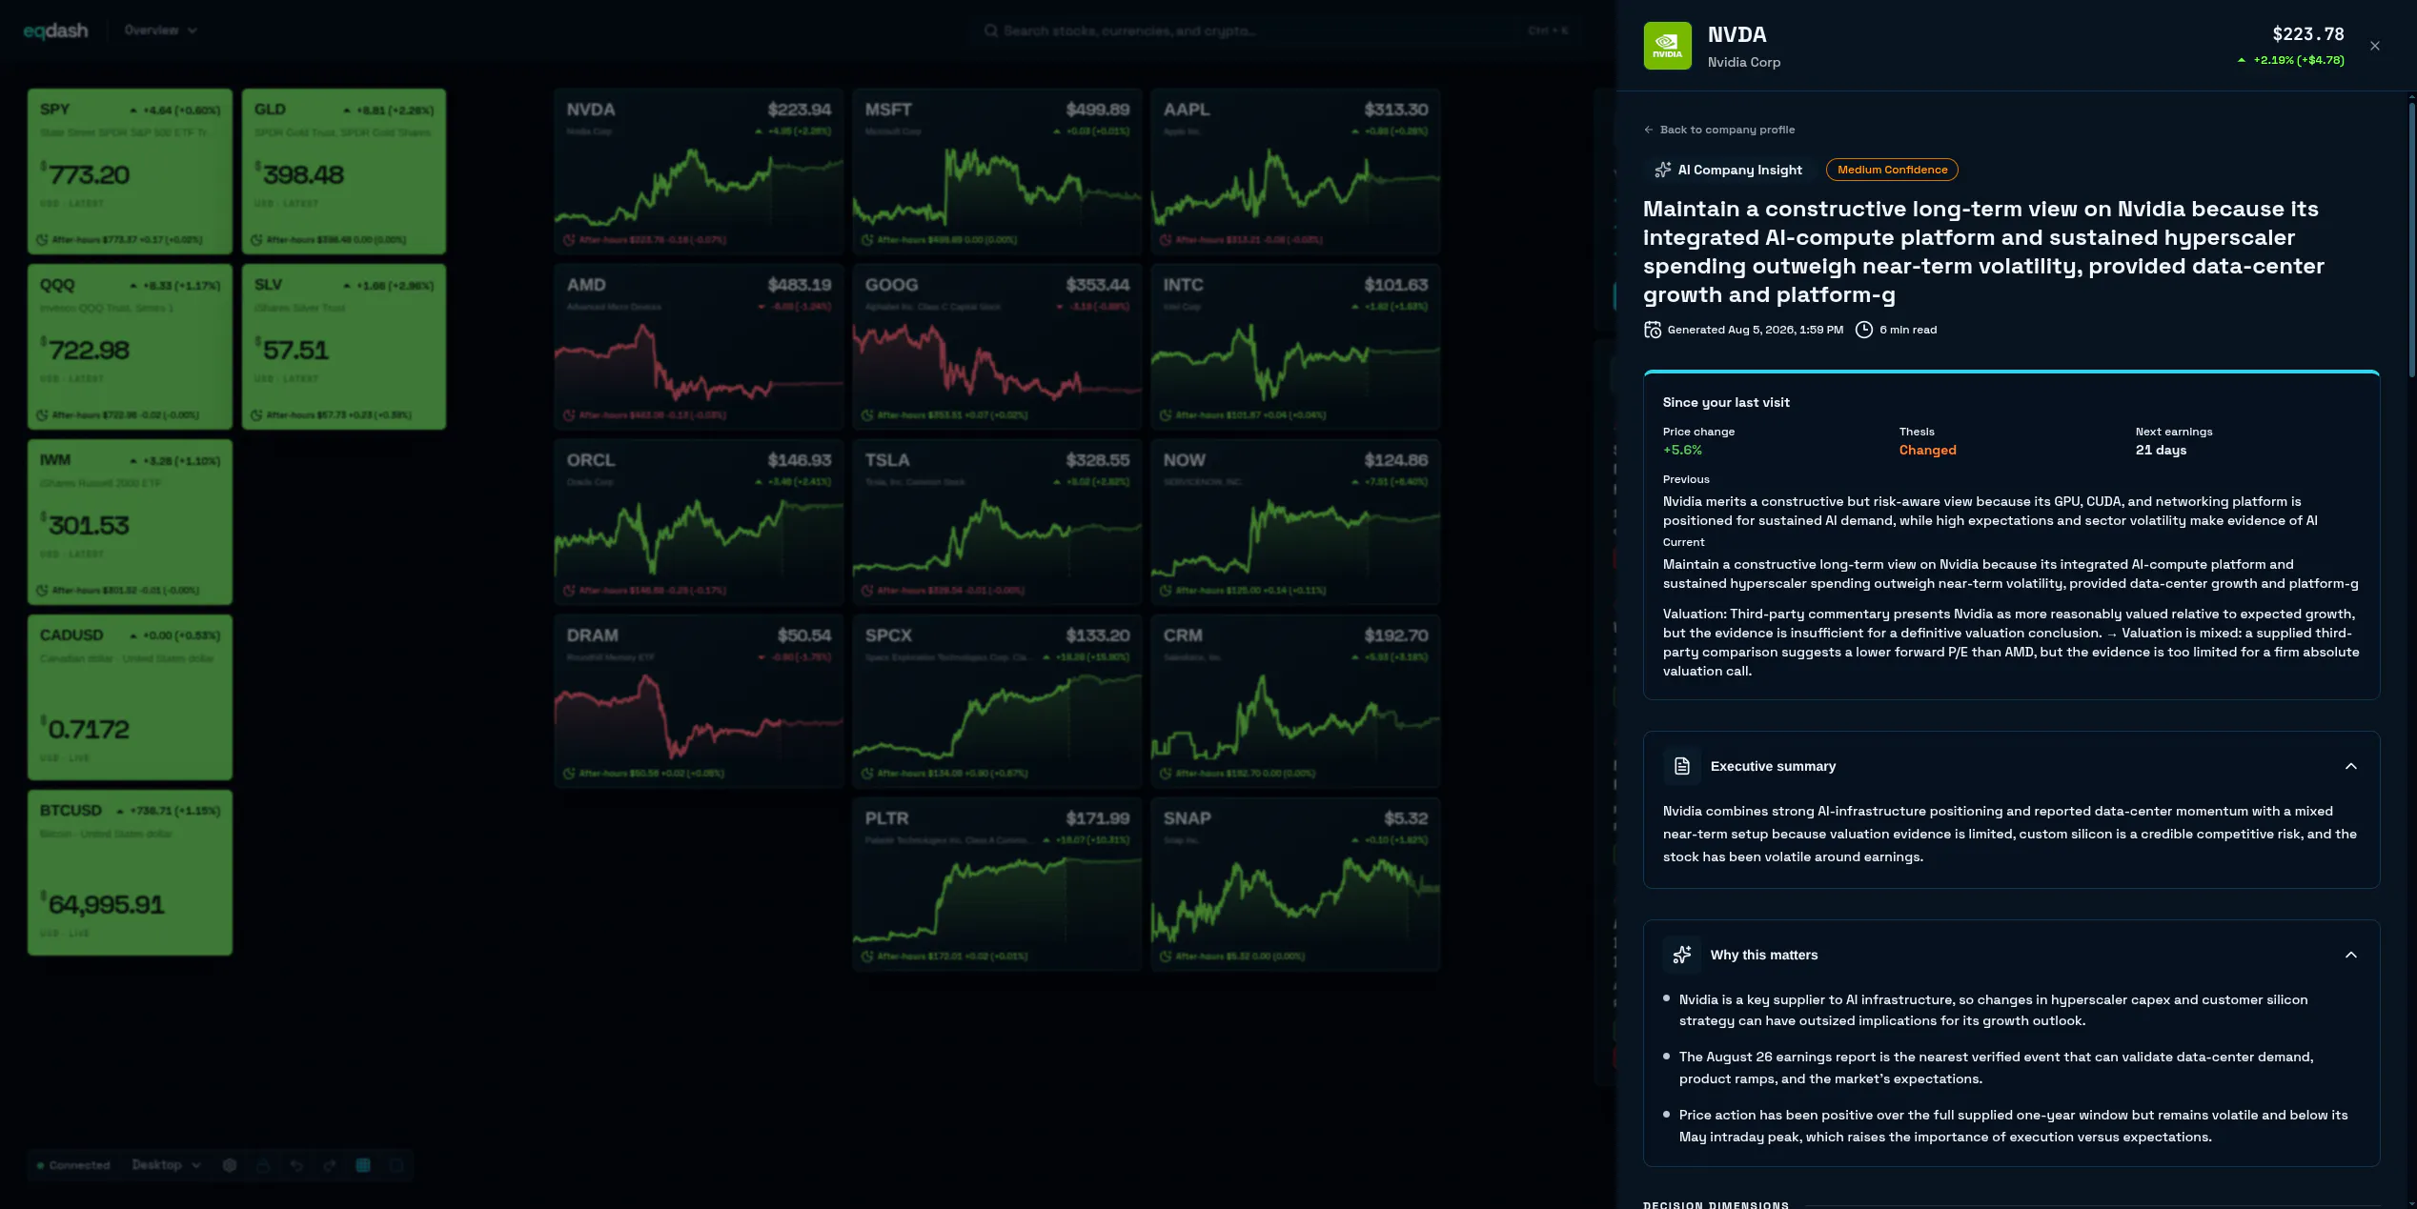Click the after-hours clock icon on SPY tile
This screenshot has width=2417, height=1209.
[42, 240]
